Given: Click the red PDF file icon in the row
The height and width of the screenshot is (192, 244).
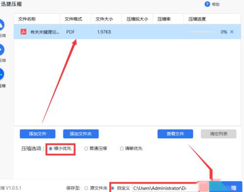Looking at the screenshot, I should [23, 32].
